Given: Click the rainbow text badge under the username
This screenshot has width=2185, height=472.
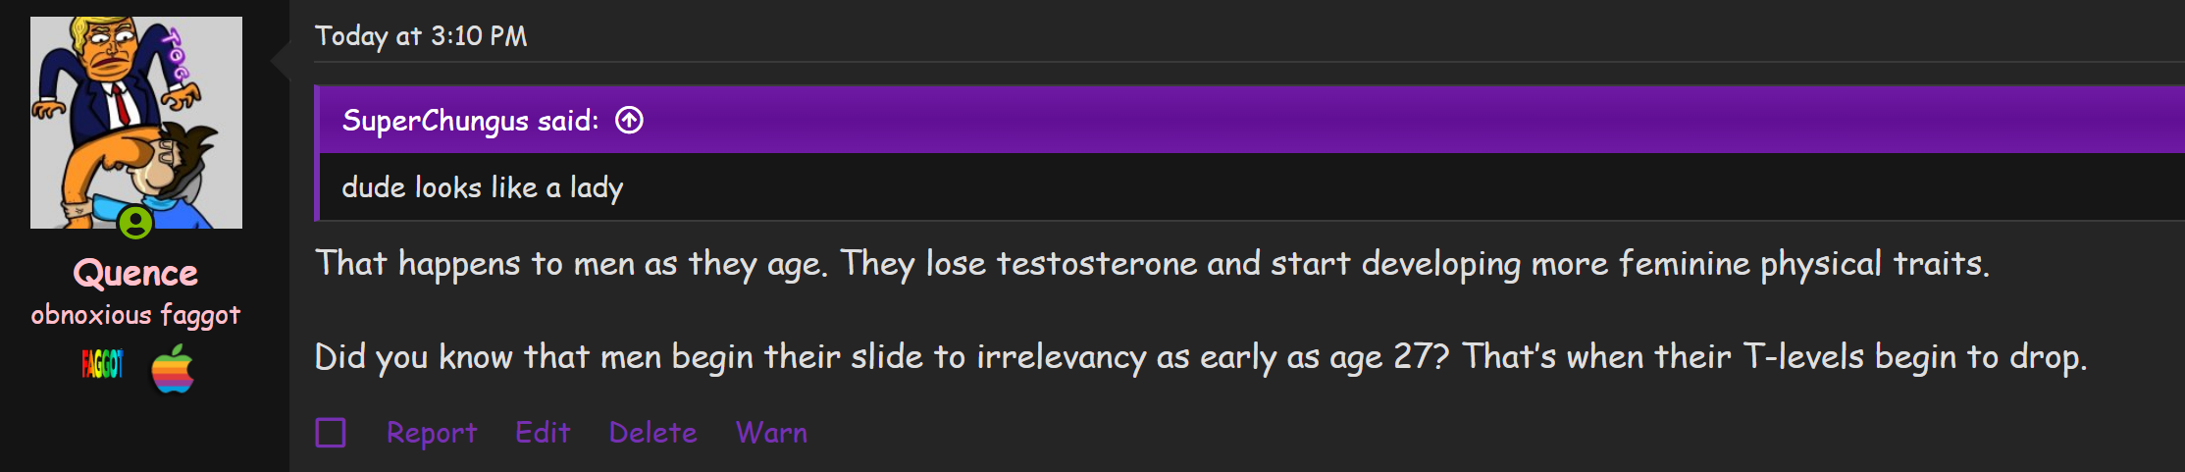Looking at the screenshot, I should [102, 365].
